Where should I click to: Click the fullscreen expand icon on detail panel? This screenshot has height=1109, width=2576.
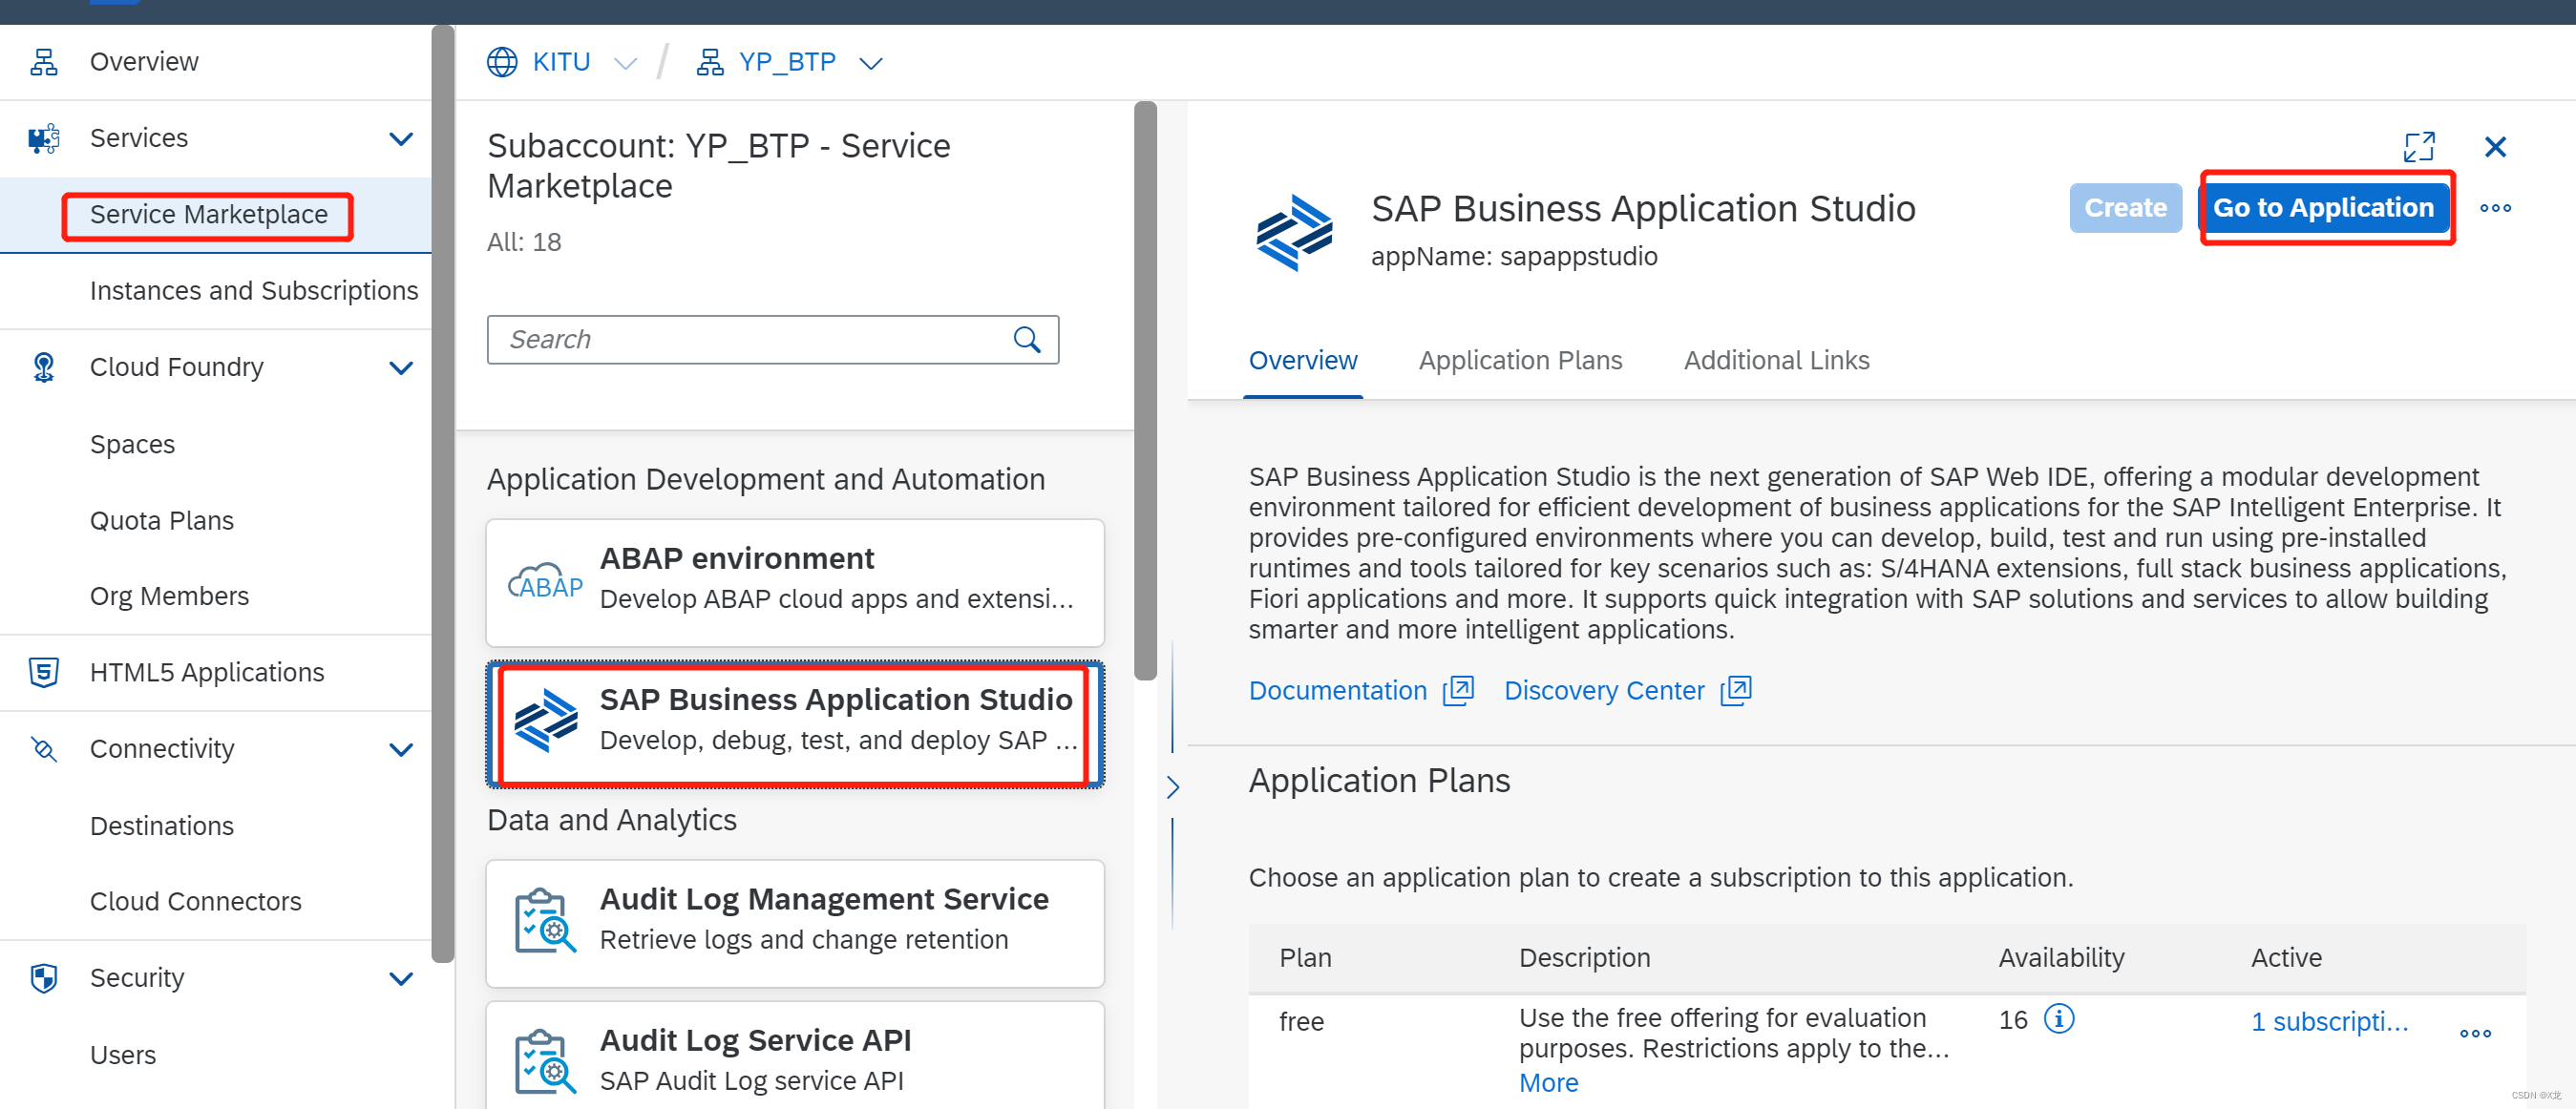coord(2419,147)
